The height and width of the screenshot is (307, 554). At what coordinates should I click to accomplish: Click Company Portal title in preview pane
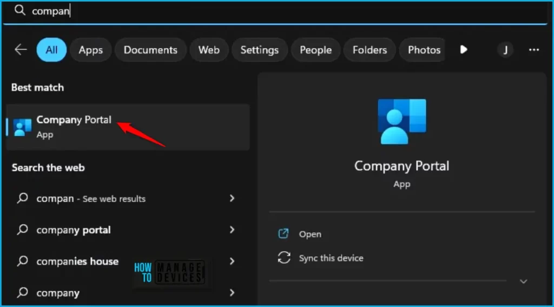tap(402, 166)
